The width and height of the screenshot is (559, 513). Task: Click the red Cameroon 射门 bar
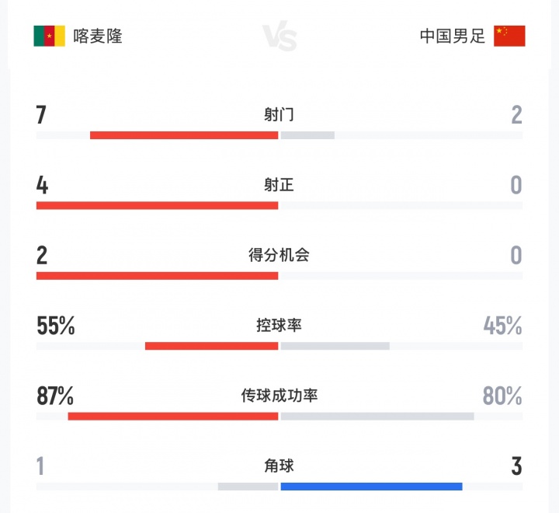click(184, 135)
